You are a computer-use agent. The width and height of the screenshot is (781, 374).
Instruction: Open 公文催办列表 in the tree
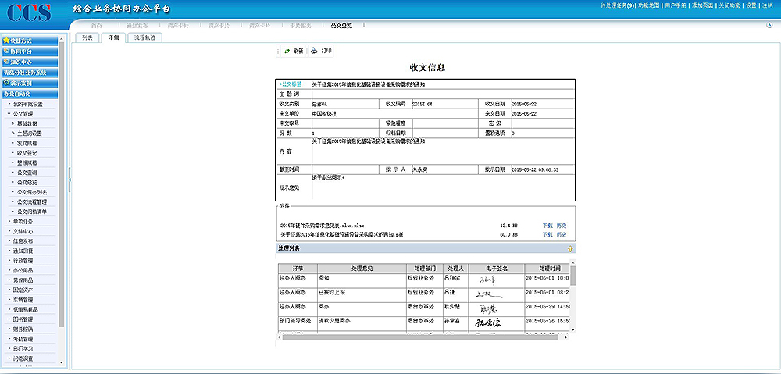point(32,192)
